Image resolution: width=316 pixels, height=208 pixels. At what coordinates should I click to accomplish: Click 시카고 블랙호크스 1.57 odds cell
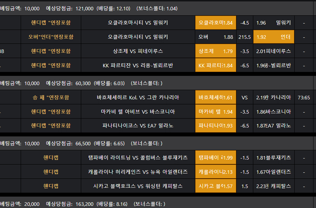(x=215, y=186)
